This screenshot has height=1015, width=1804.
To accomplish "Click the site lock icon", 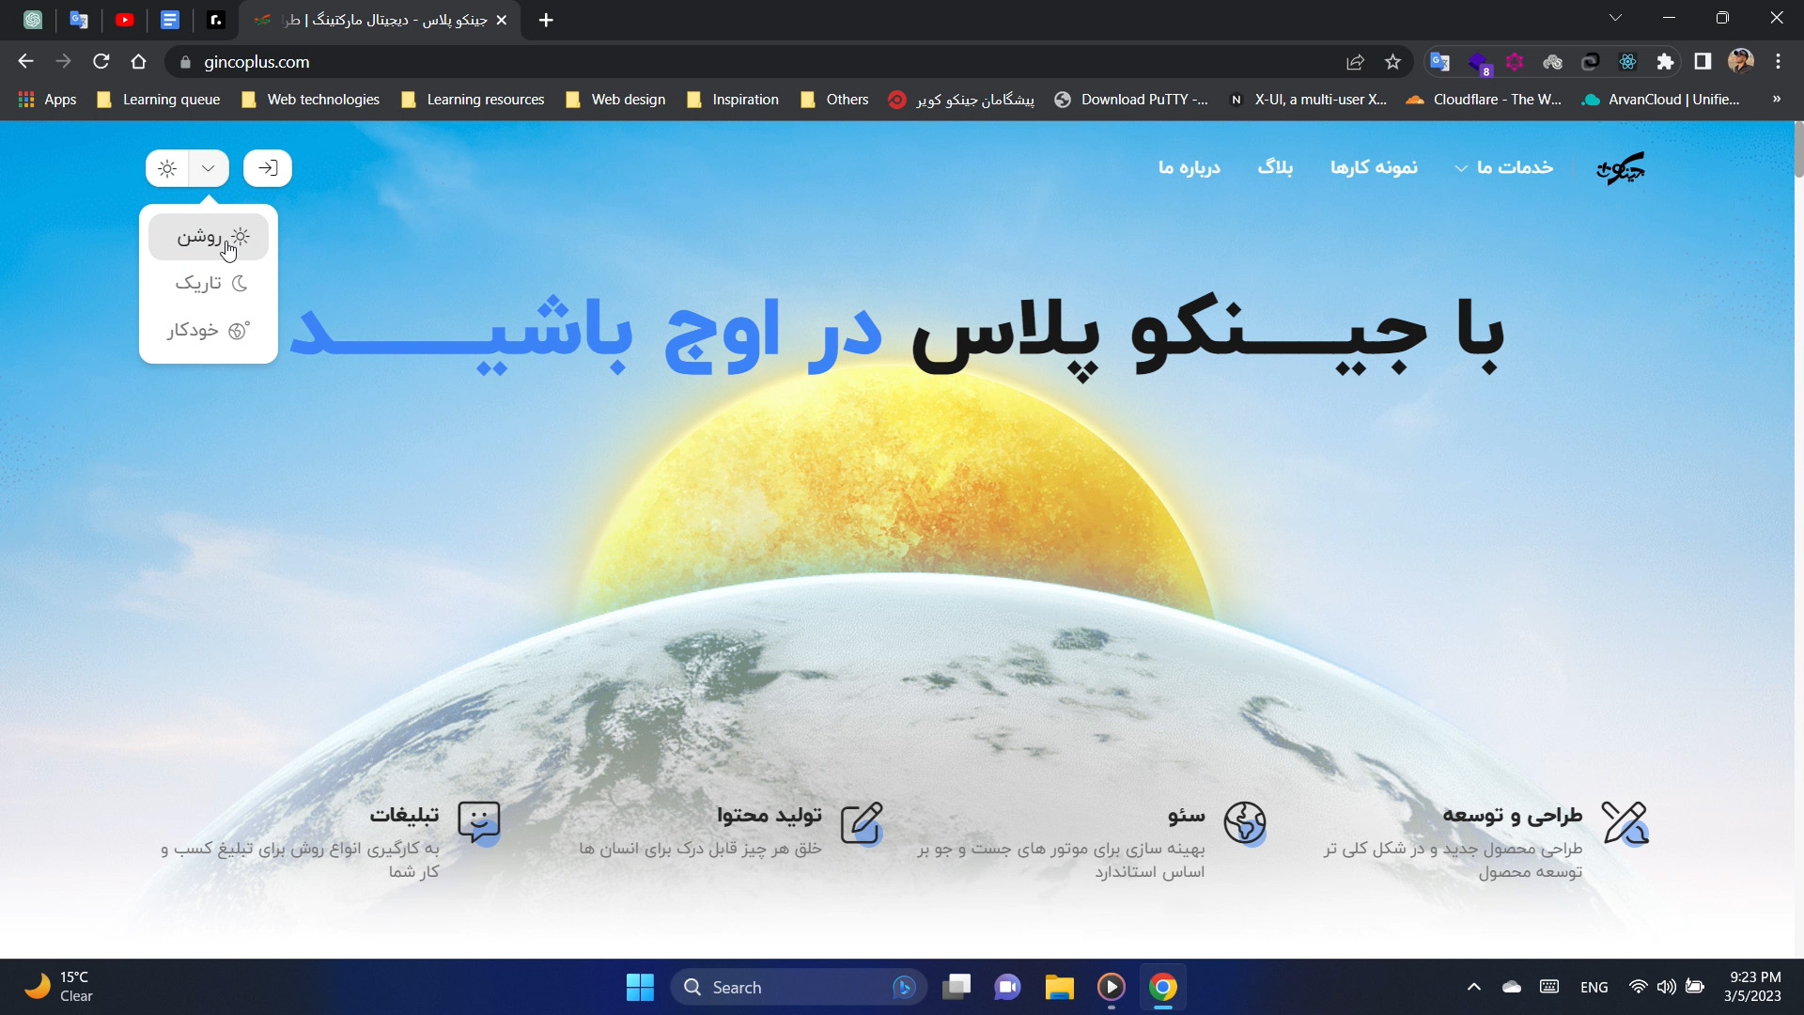I will click(185, 62).
